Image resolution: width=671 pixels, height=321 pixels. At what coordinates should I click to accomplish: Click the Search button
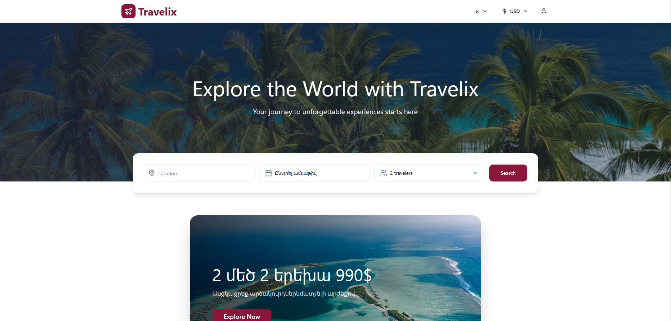(x=508, y=173)
